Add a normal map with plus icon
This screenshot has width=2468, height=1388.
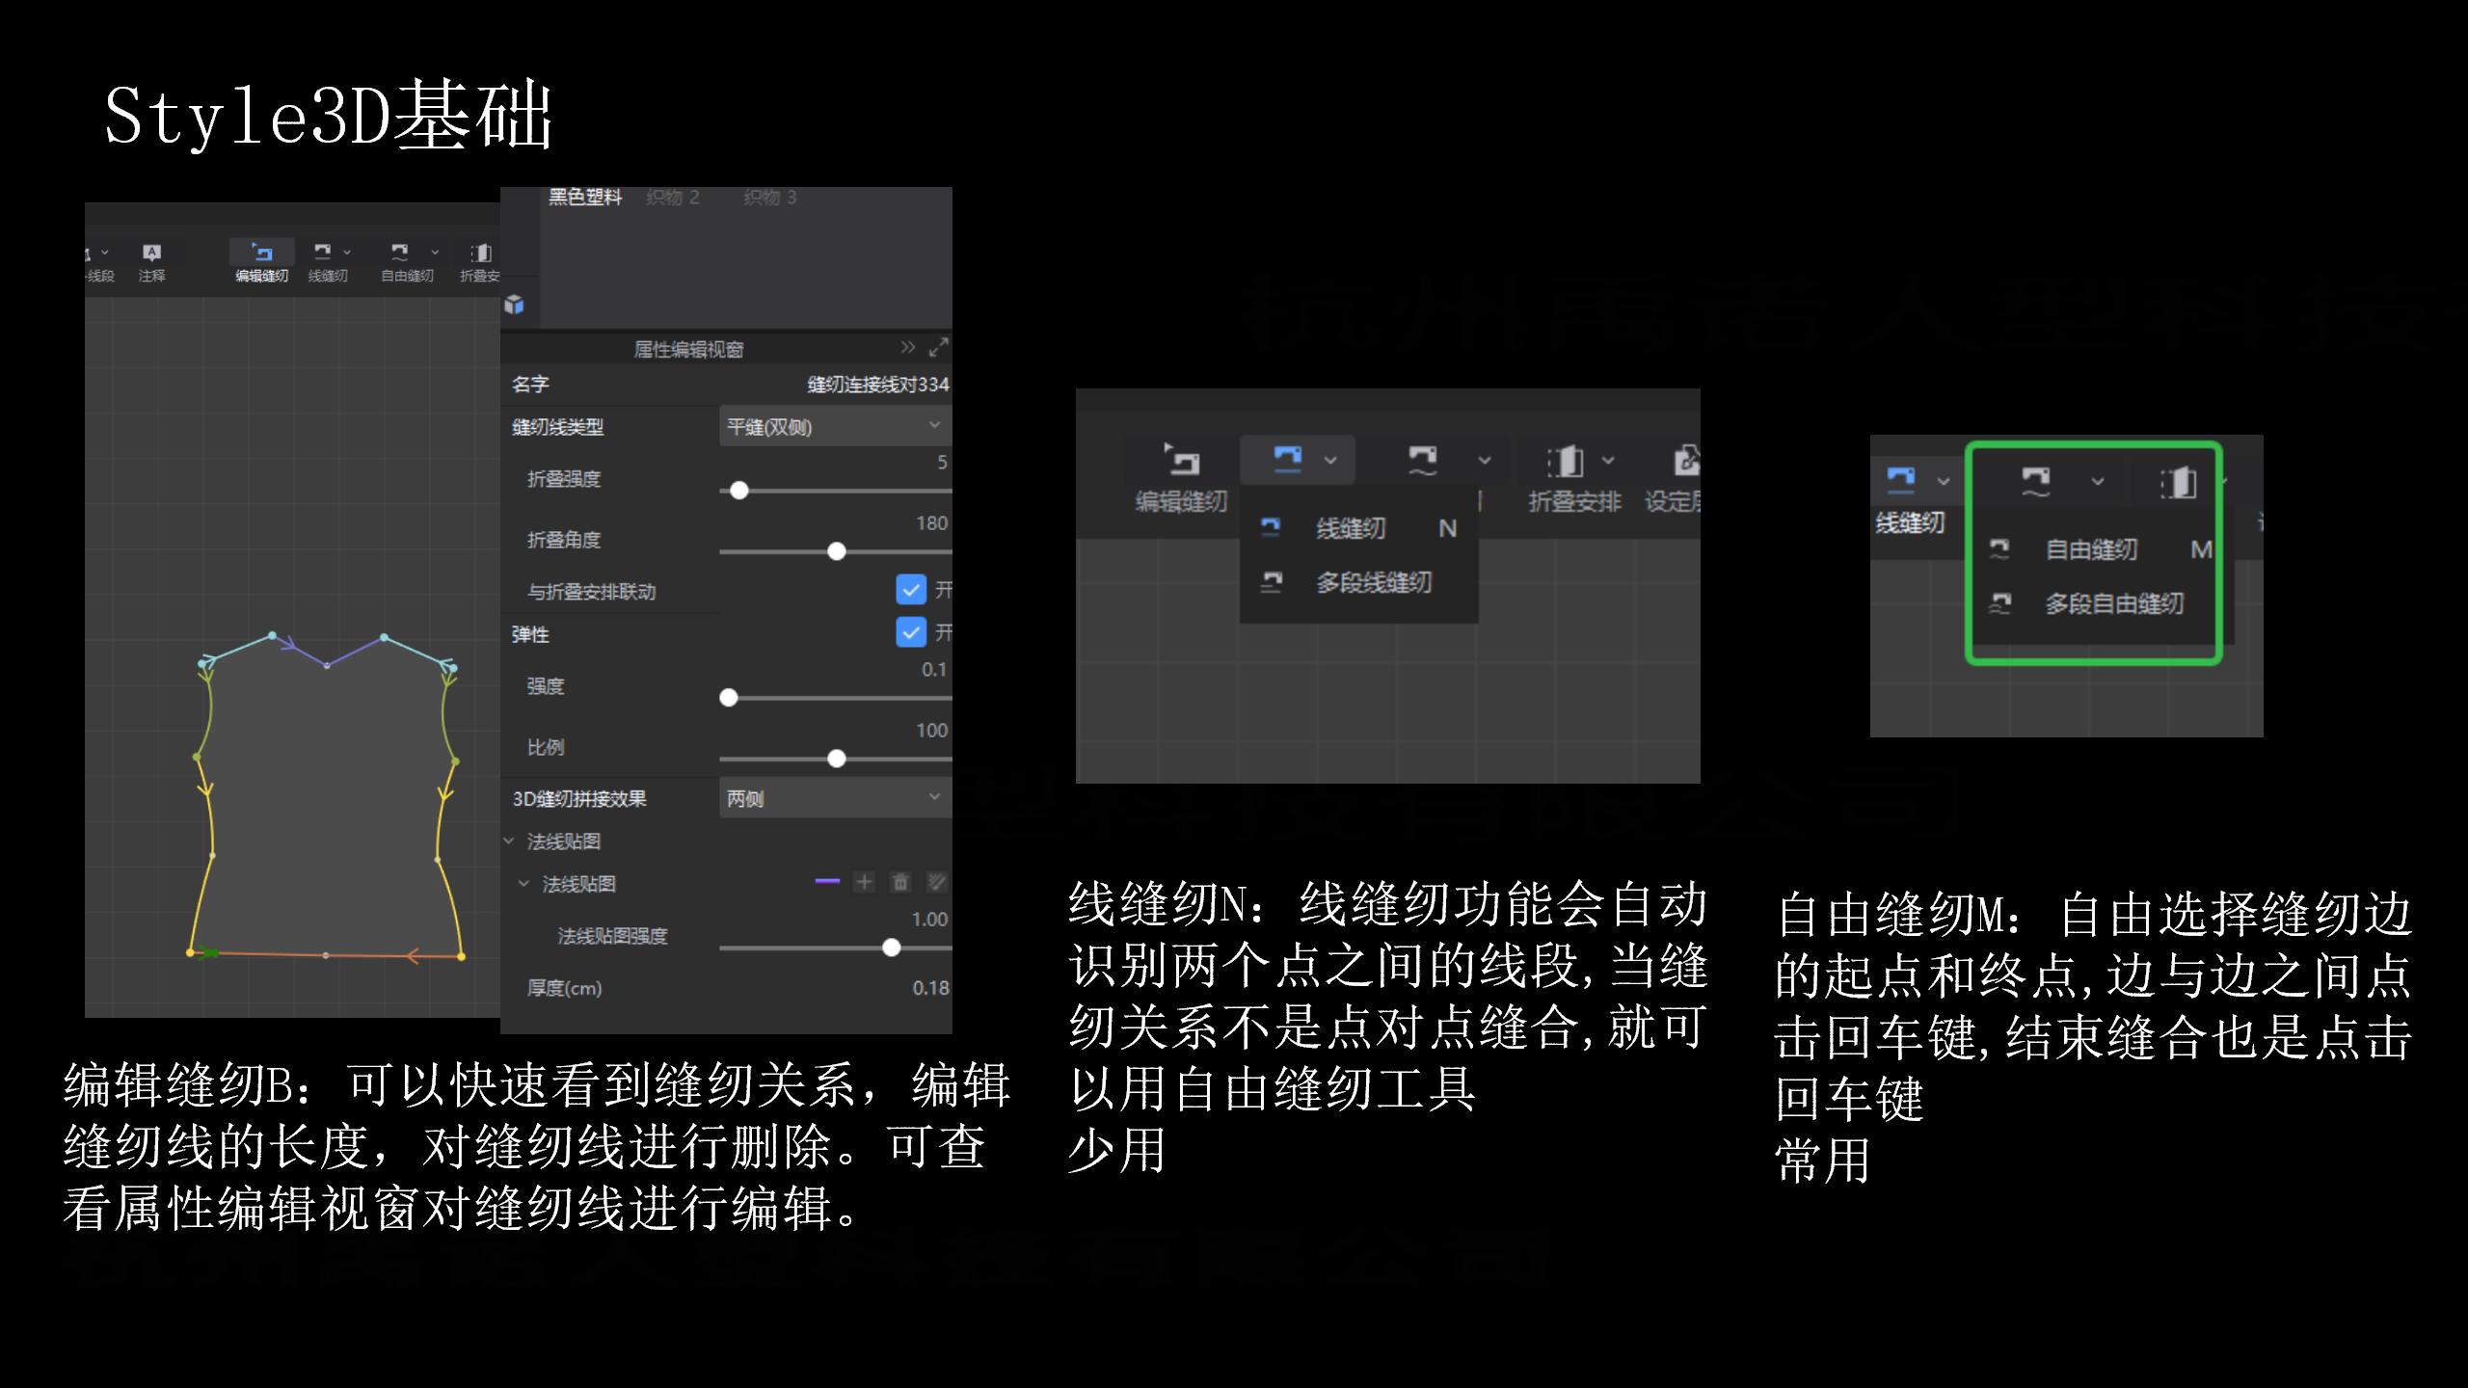[865, 882]
